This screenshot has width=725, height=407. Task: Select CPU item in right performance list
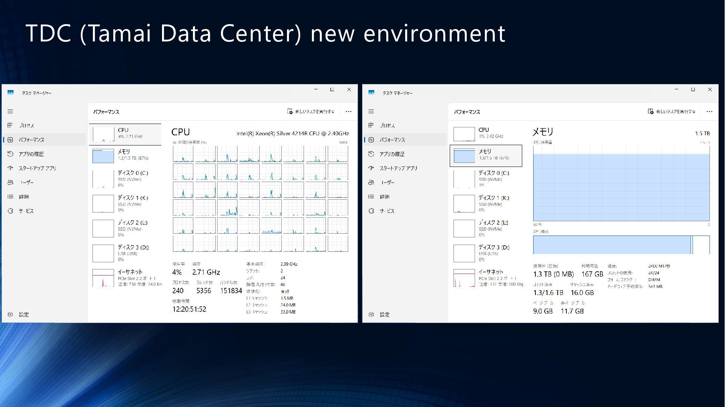click(x=487, y=133)
